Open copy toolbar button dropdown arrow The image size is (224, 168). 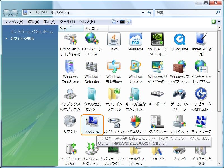click(x=117, y=22)
